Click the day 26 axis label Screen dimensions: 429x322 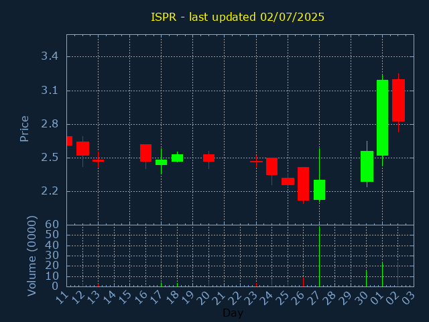click(299, 297)
